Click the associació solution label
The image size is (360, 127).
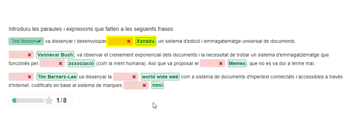81,63
